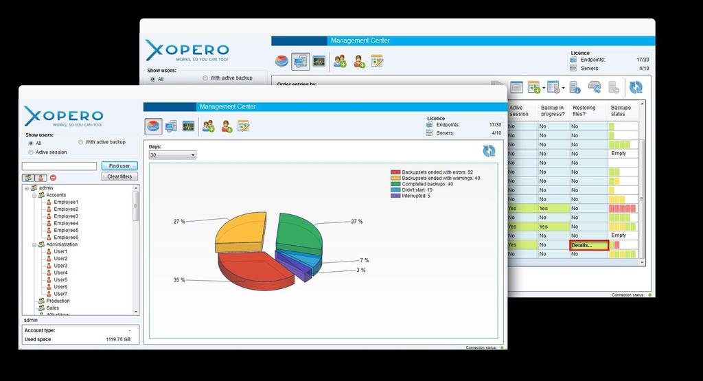Open dropdown arrow beside add-schedule icon, back window
The image size is (703, 381).
click(x=544, y=87)
